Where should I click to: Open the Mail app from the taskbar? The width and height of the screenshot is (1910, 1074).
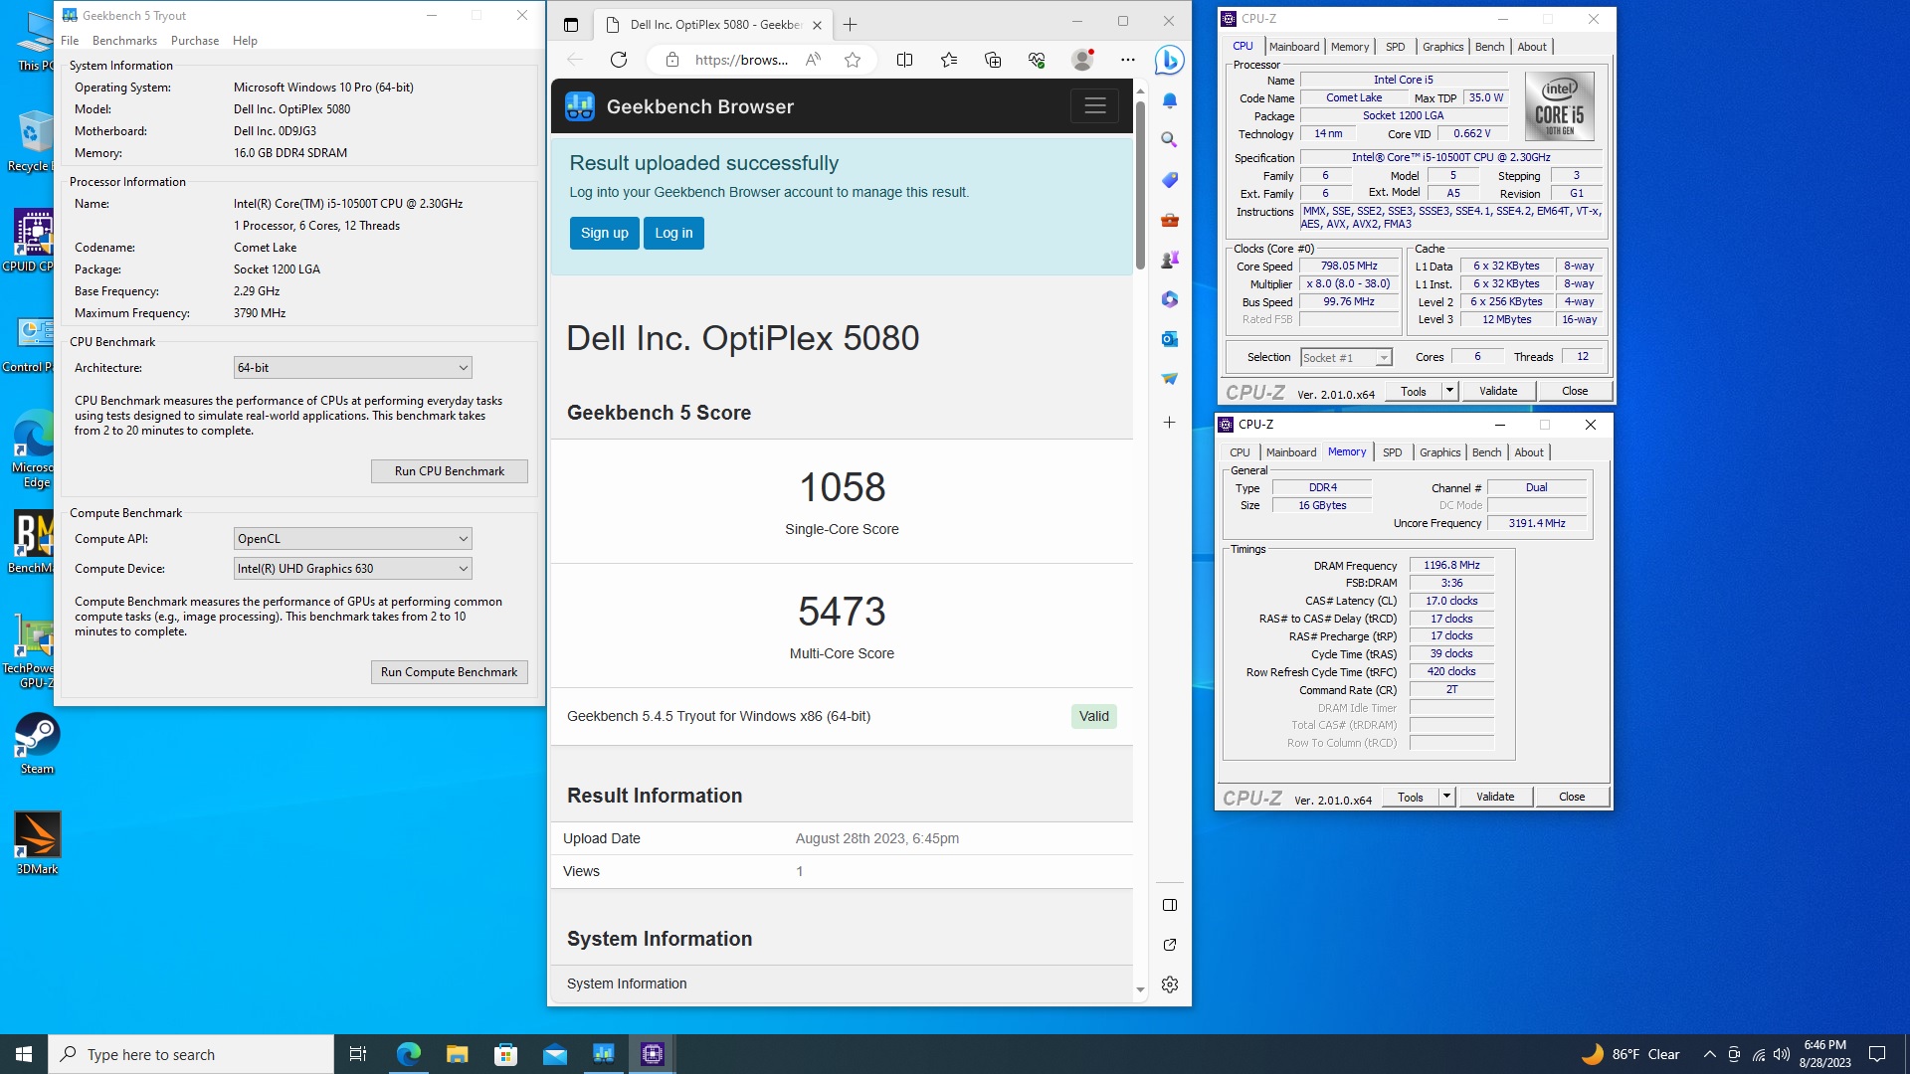[x=554, y=1054]
